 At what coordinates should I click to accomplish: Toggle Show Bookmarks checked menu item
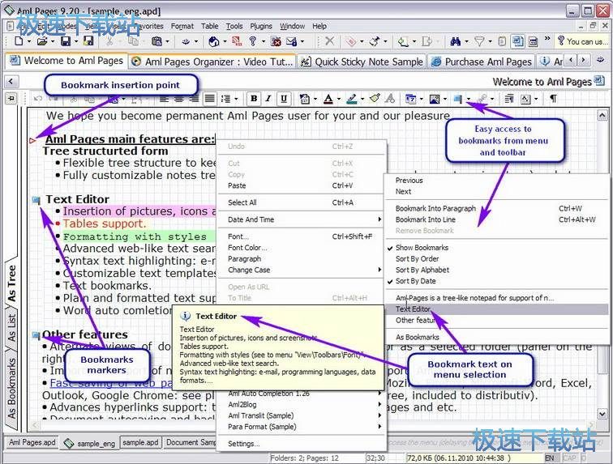click(421, 248)
